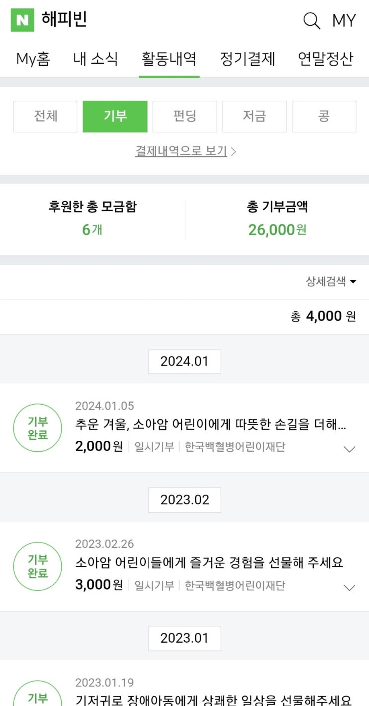Choose the 저금 filter

pyautogui.click(x=254, y=117)
